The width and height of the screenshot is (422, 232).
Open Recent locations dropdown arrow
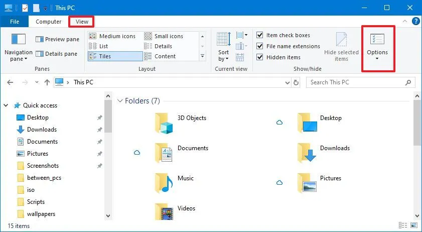(37, 82)
